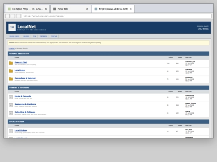Click the Last Post header in General Discussion
The height and width of the screenshot is (162, 217).
coord(188,58)
